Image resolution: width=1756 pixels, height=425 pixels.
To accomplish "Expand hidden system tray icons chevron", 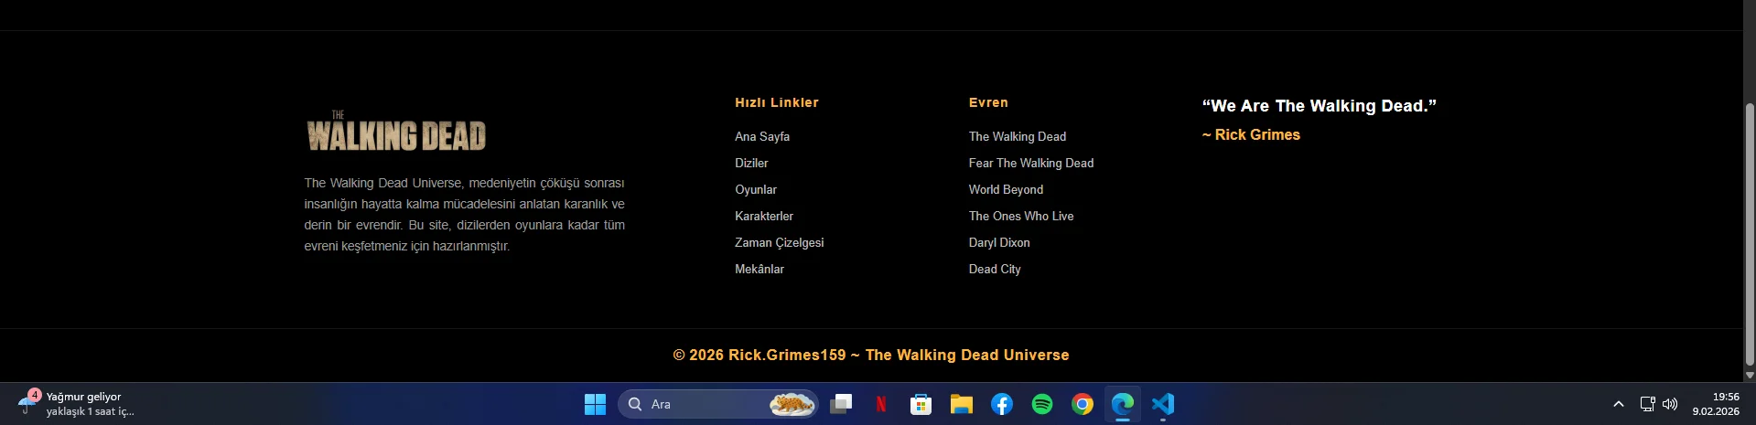I will pos(1618,404).
